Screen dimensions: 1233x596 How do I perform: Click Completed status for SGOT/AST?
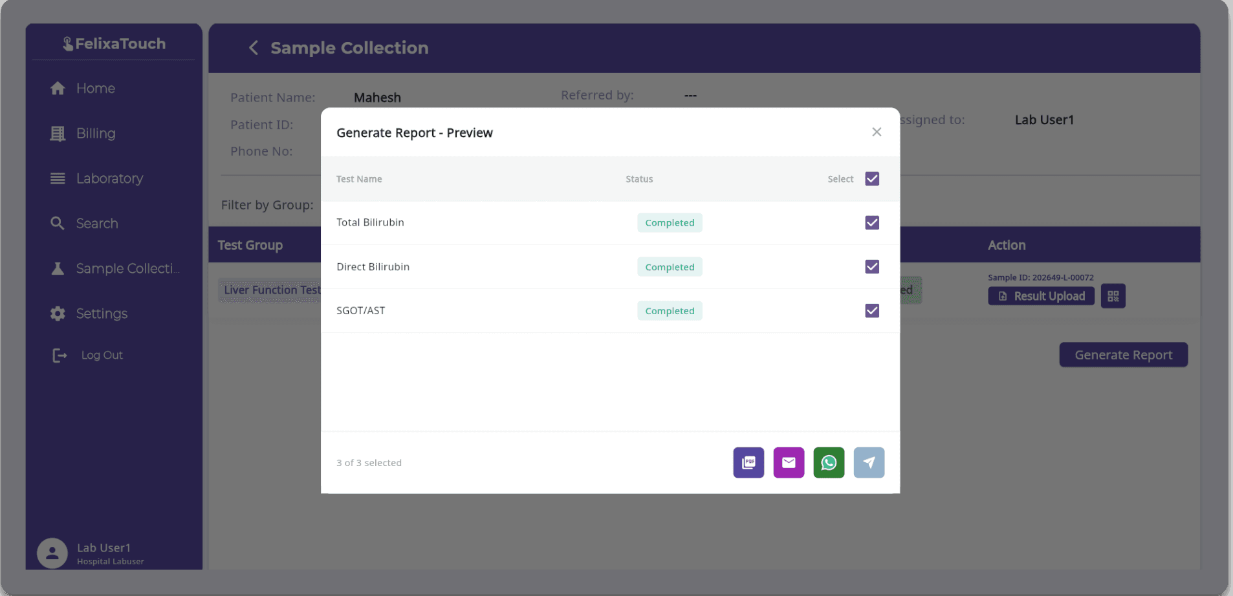click(x=670, y=311)
